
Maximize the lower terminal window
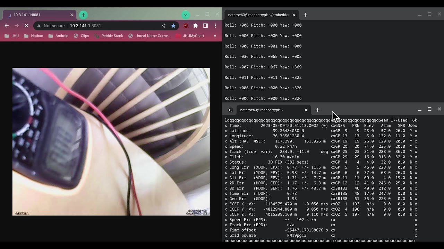pyautogui.click(x=429, y=109)
